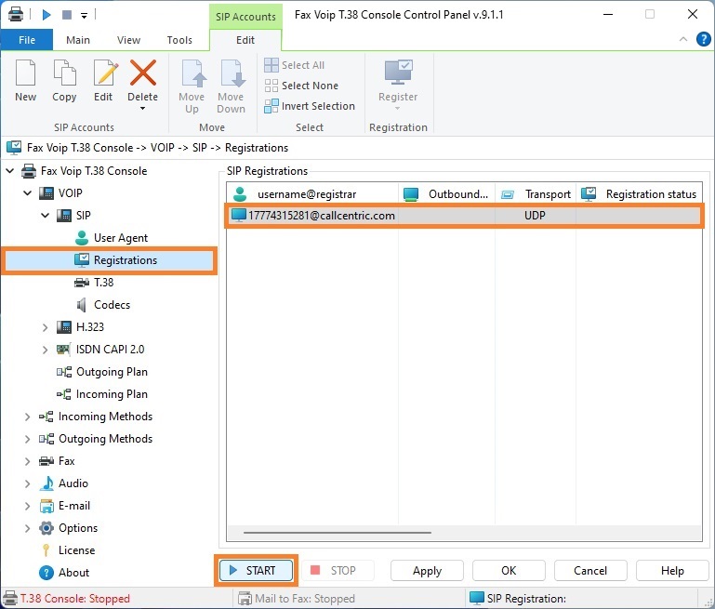Click the Apply button
Viewport: 715px width, 609px height.
428,571
